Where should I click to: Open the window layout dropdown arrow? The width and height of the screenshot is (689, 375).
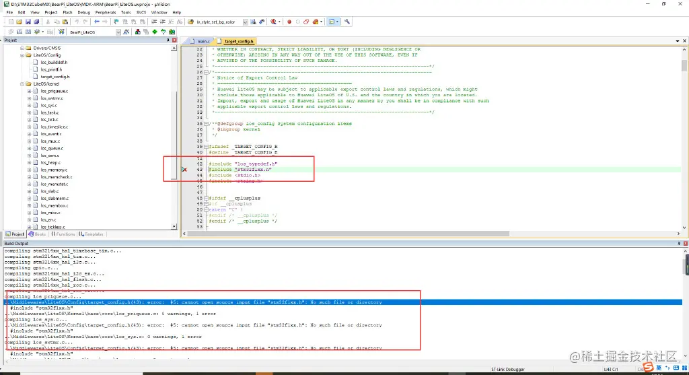[337, 22]
